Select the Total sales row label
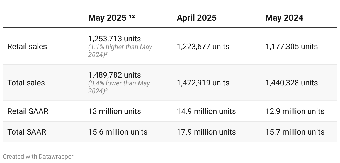Image resolution: width=340 pixels, height=163 pixels. pyautogui.click(x=26, y=83)
